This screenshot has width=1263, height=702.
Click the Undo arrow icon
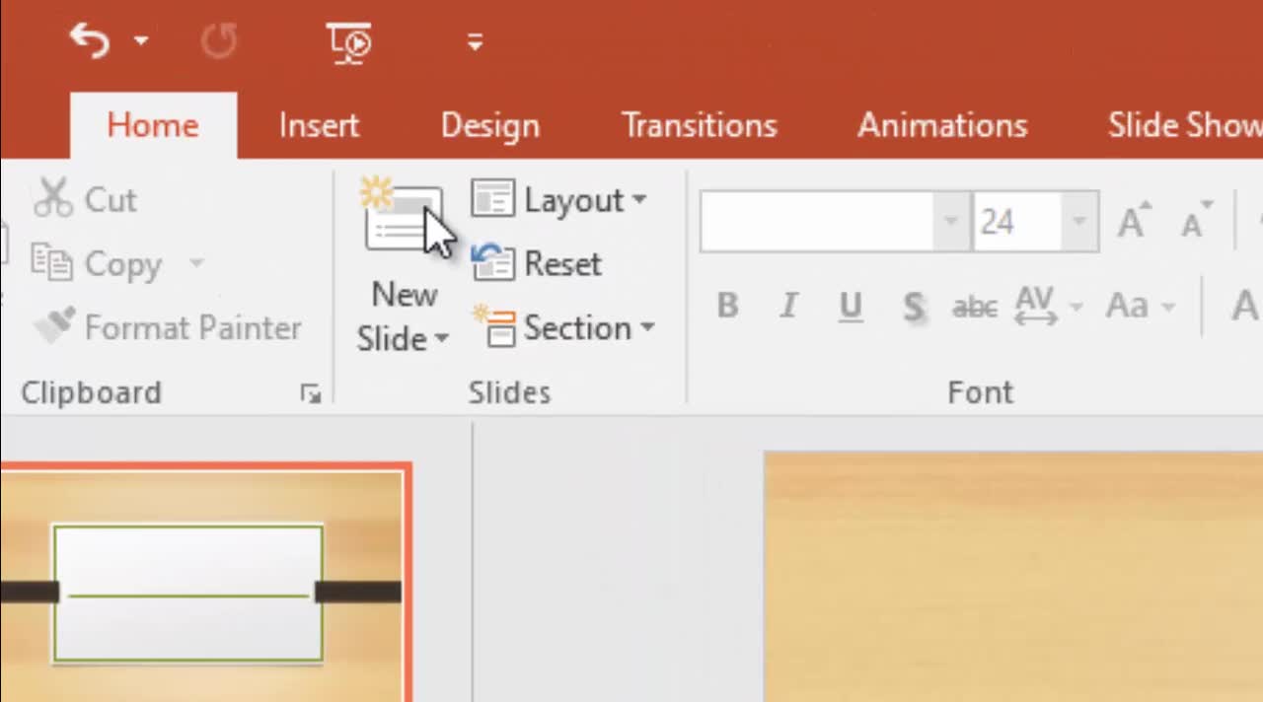(x=89, y=41)
